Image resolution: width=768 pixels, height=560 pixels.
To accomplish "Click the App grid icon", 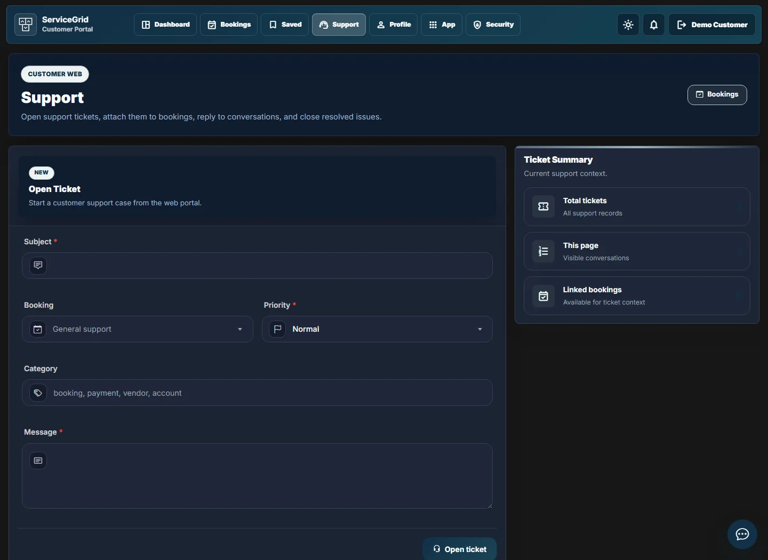I will tap(433, 25).
